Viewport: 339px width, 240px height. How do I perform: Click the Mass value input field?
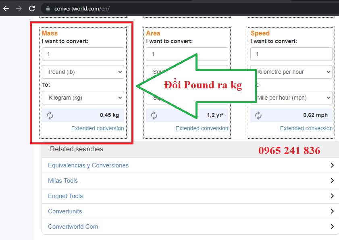[83, 54]
